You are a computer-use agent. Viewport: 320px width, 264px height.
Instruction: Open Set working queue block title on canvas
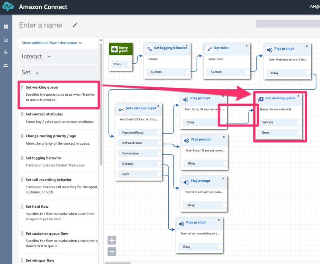[x=280, y=98]
